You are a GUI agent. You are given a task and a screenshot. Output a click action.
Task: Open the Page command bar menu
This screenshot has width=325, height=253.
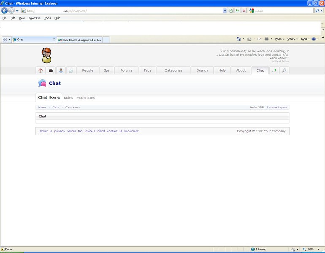point(279,39)
